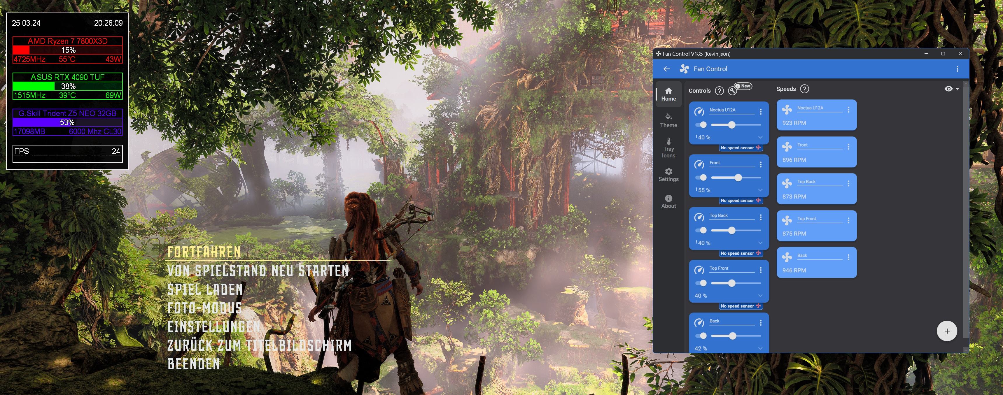This screenshot has width=1003, height=395.
Task: Open the About section in sidebar
Action: tap(668, 202)
